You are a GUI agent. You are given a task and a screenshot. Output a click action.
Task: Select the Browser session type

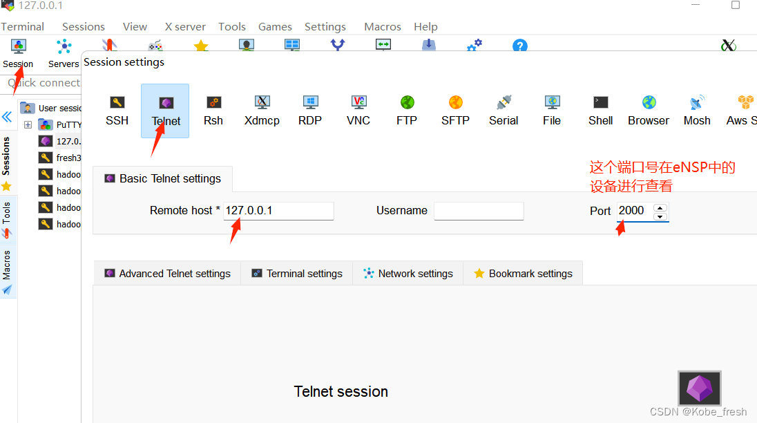[649, 111]
